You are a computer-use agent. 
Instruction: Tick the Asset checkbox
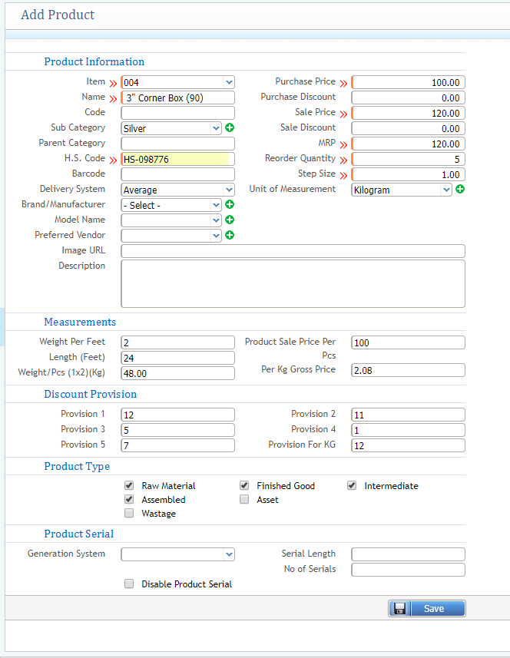point(244,500)
